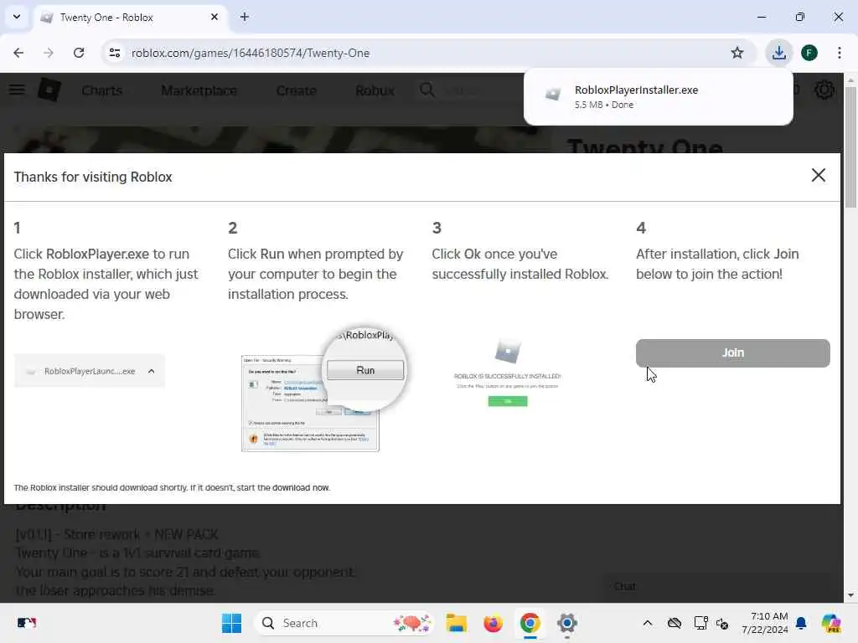Screen dimensions: 858x643
Task: Open a new browser tab
Action: click(245, 17)
